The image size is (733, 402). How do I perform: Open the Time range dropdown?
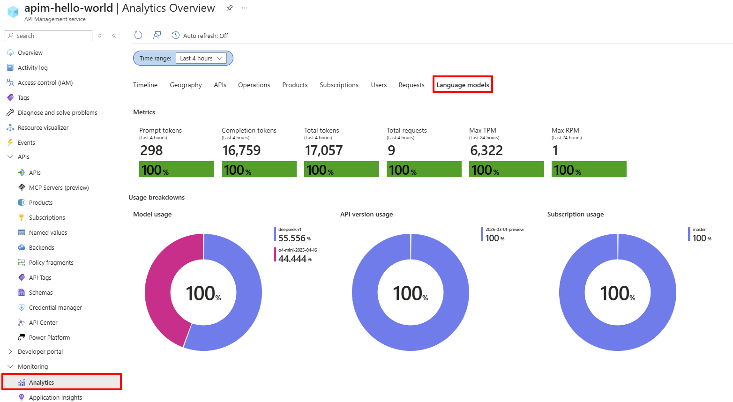201,58
